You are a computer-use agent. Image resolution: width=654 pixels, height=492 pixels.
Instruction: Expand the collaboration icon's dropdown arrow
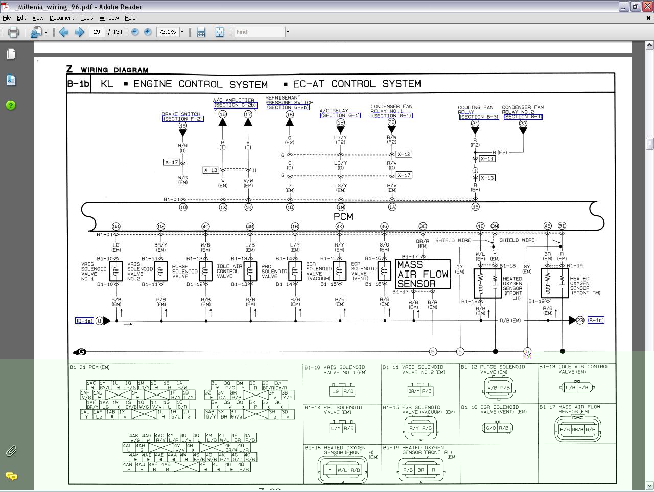pos(46,32)
